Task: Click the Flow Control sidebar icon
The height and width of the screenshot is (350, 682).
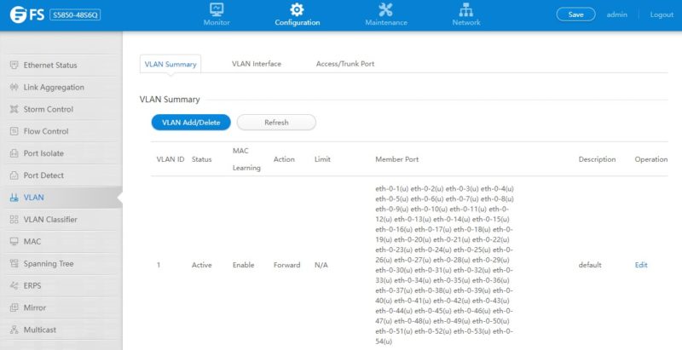Action: [14, 131]
